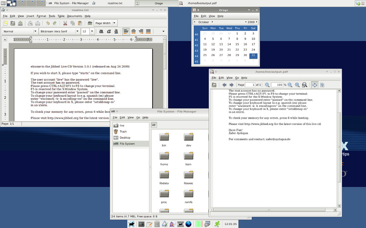The width and height of the screenshot is (366, 228).
Task: Open Insert menu in readme.txt window
Action: [30, 16]
